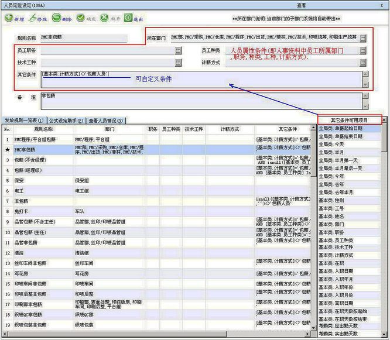
Task: Click the 其它条件 column header
Action: pos(283,129)
